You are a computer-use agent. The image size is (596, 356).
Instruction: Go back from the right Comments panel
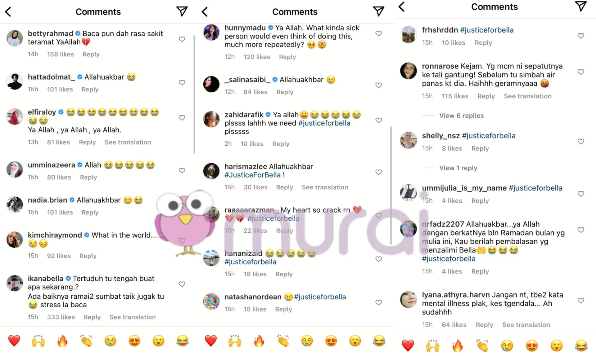401,7
